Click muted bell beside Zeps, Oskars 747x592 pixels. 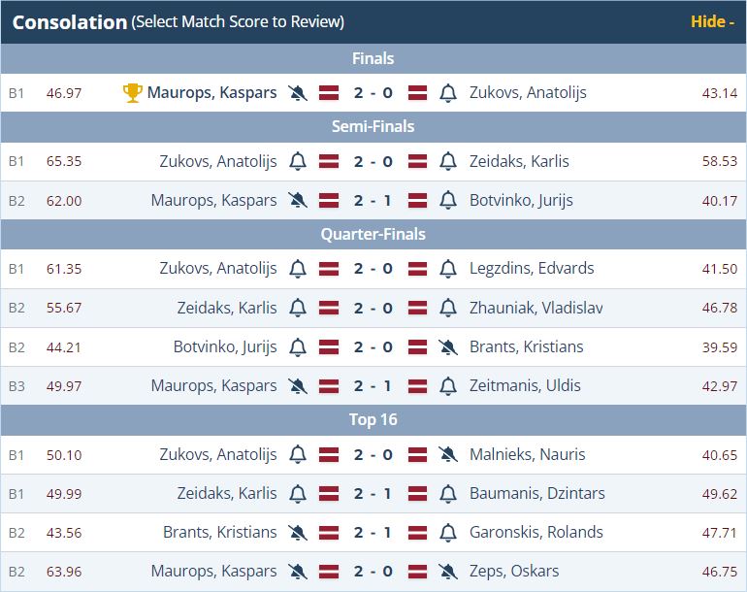point(447,571)
